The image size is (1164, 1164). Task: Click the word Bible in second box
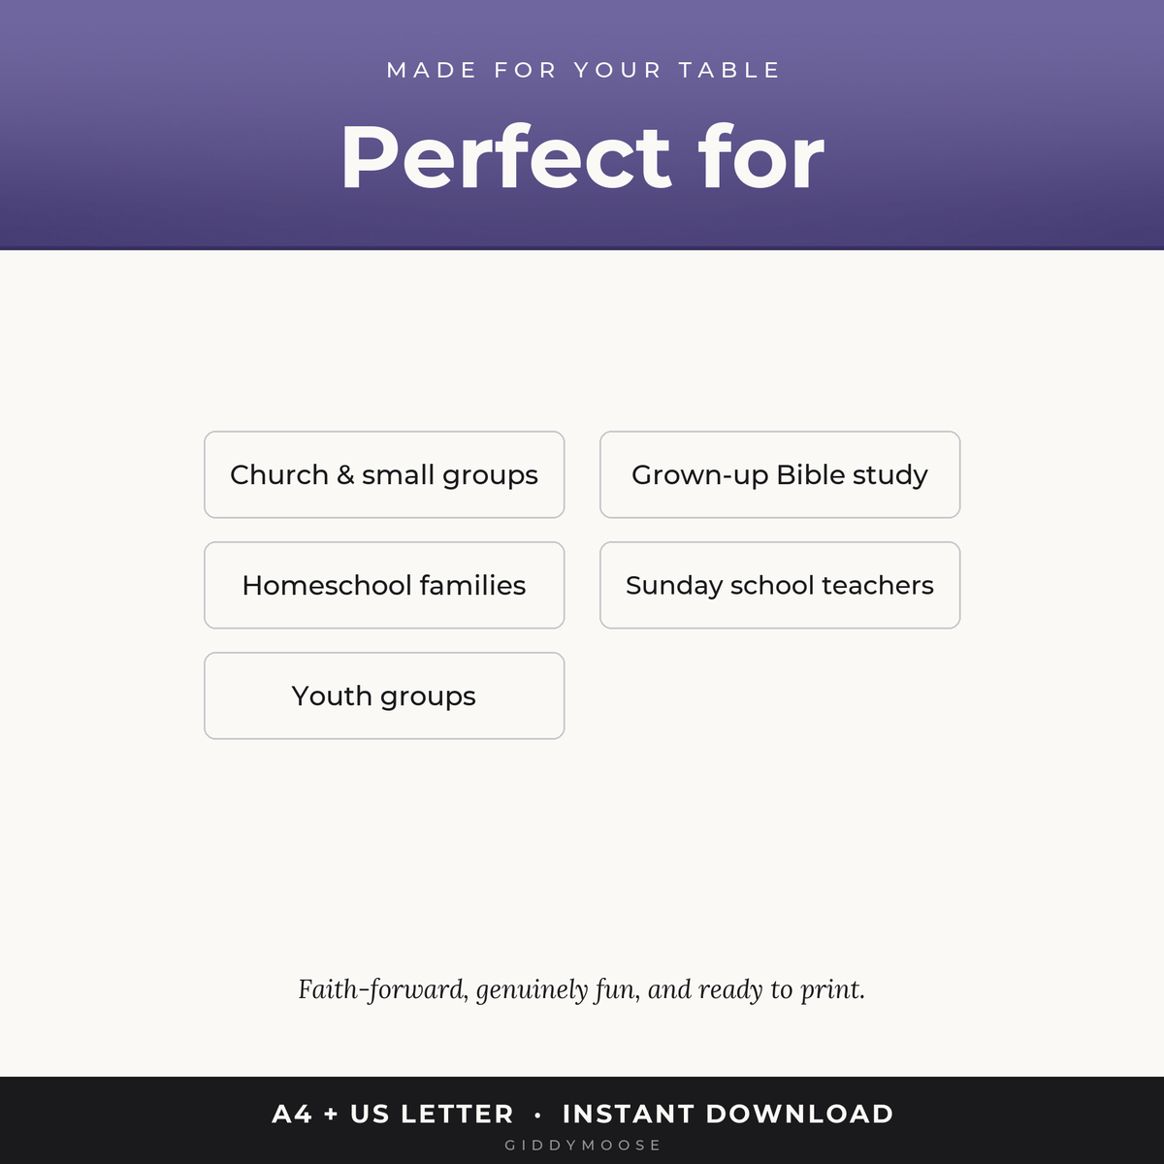click(810, 474)
